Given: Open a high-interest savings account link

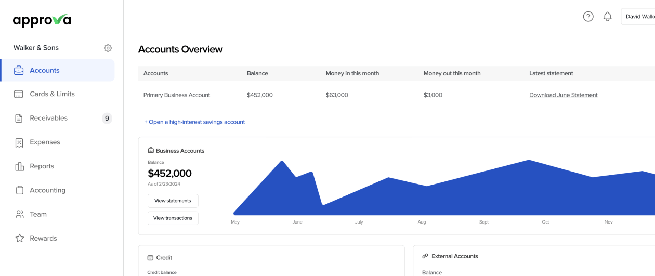Looking at the screenshot, I should click(194, 122).
